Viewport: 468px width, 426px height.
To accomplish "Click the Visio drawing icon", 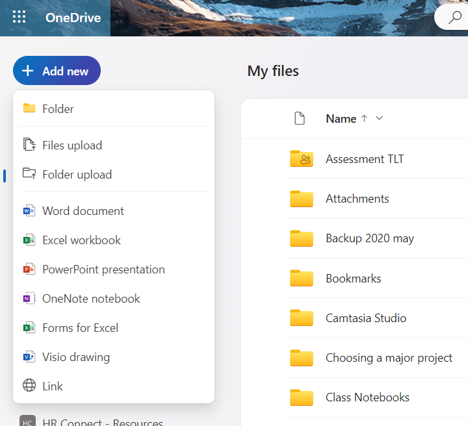I will click(29, 357).
